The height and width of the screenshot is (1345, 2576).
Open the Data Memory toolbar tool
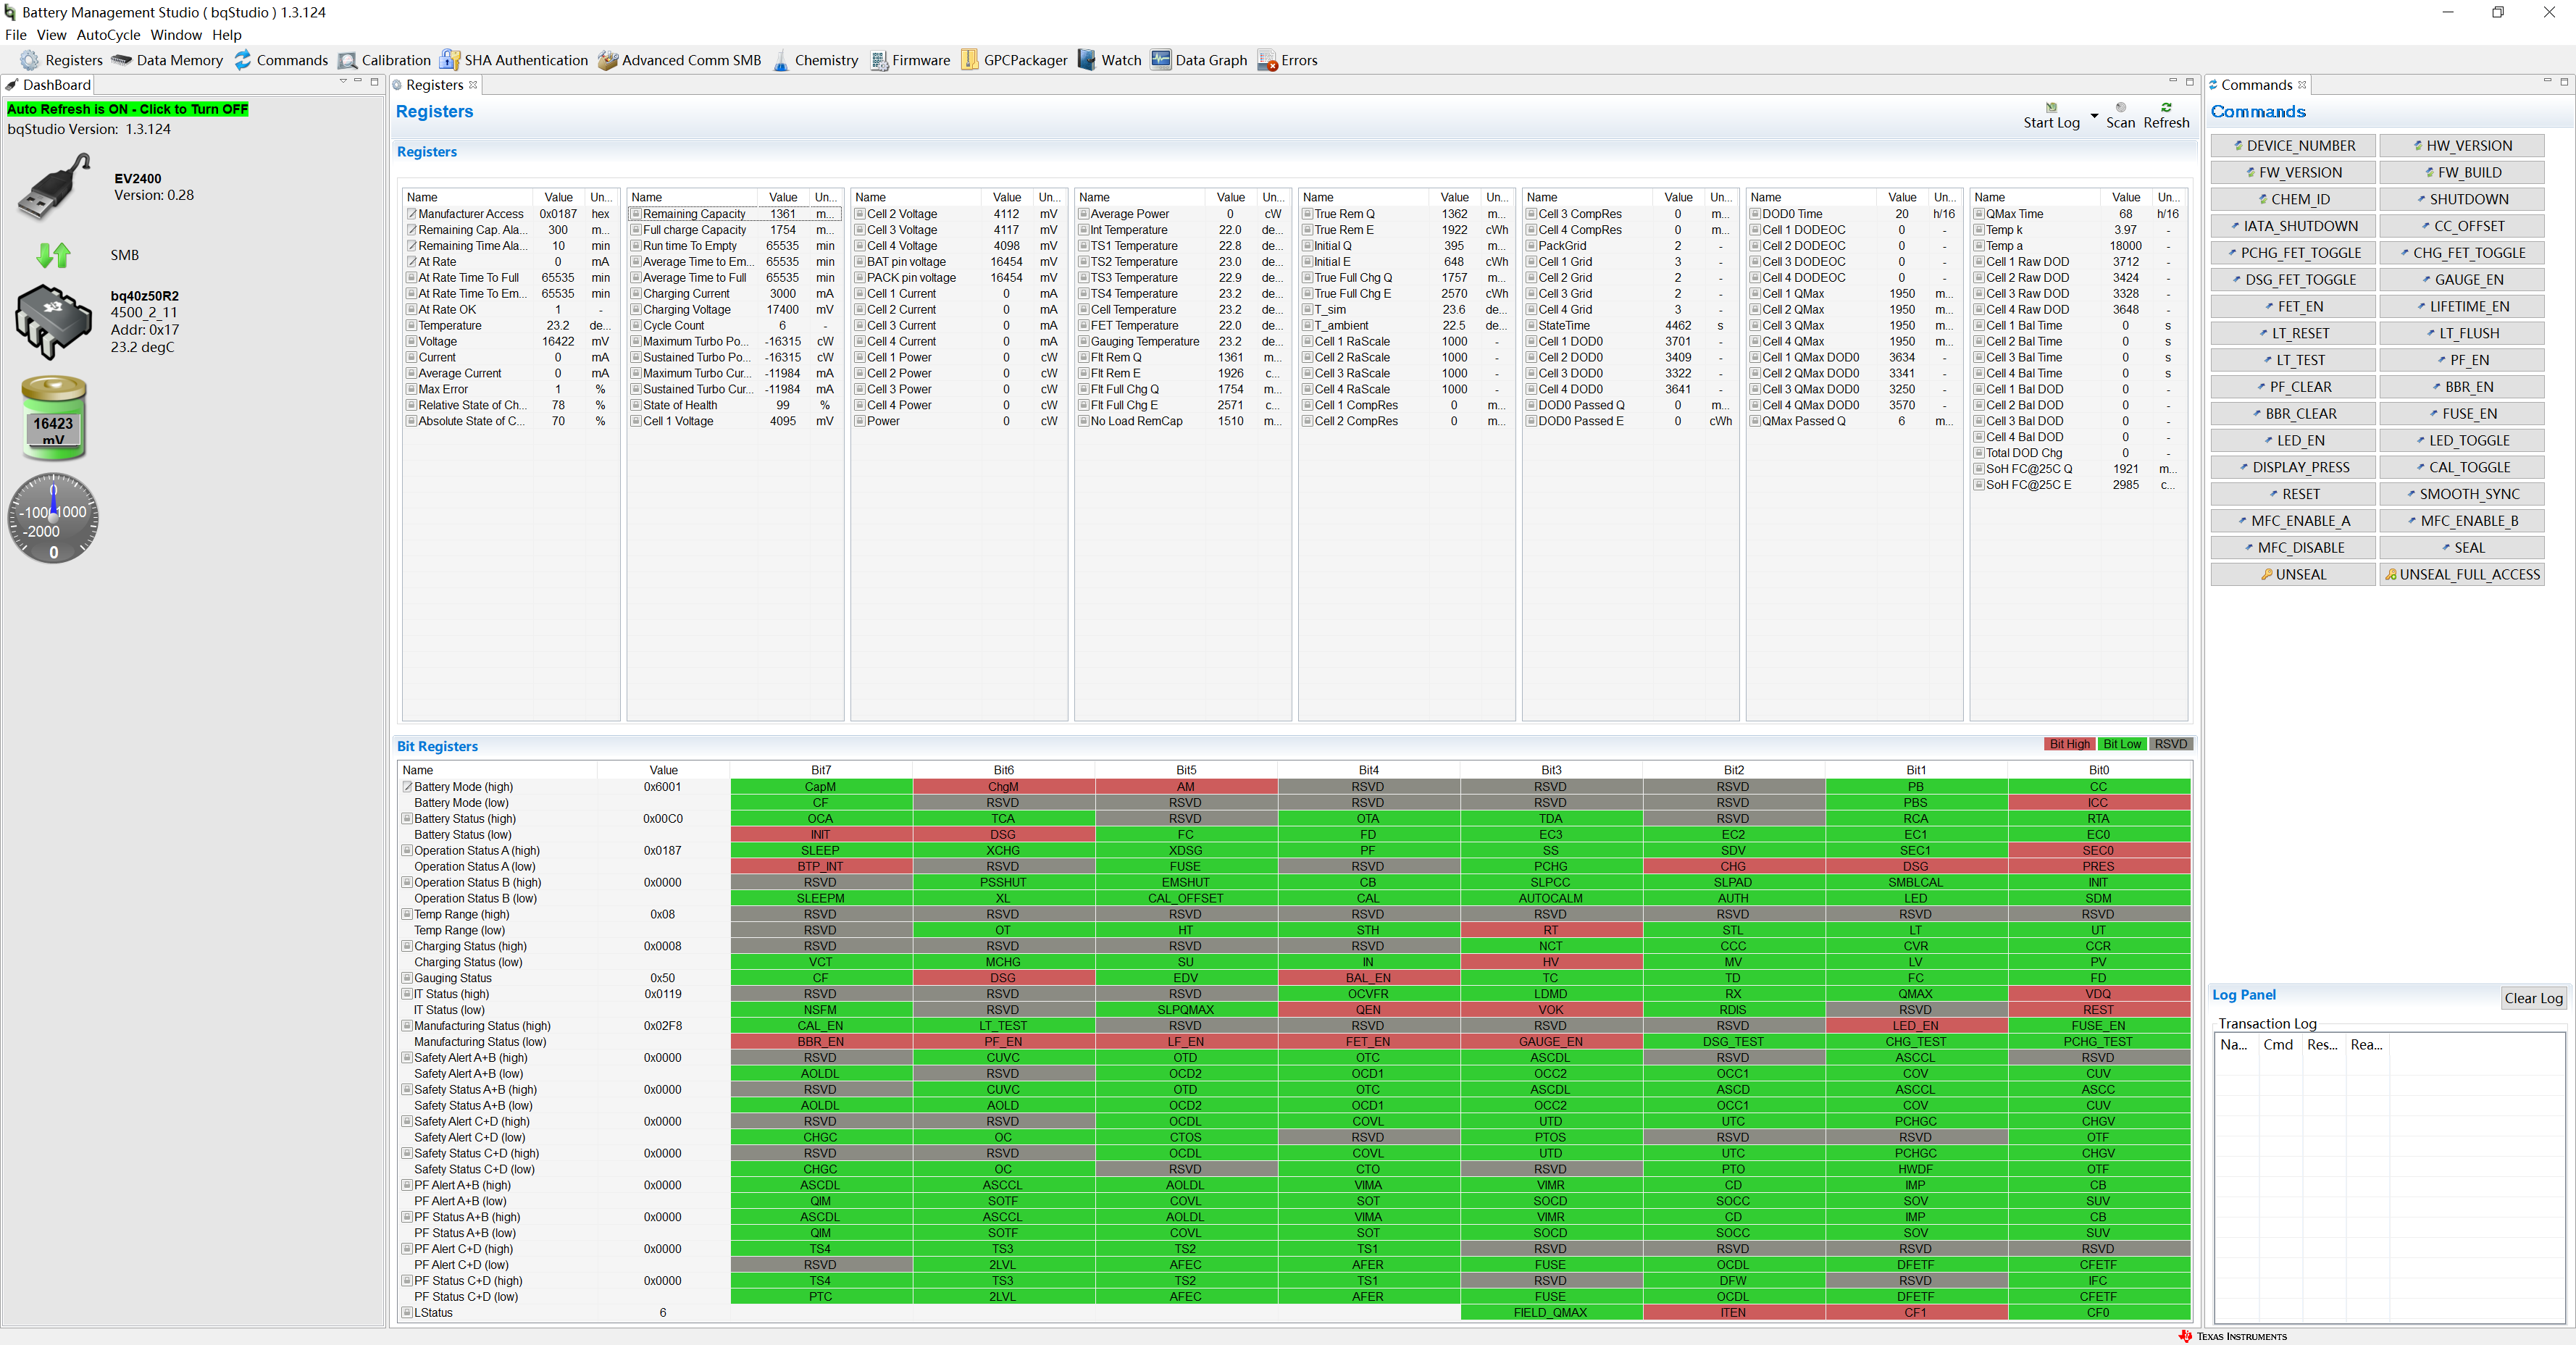(x=167, y=60)
